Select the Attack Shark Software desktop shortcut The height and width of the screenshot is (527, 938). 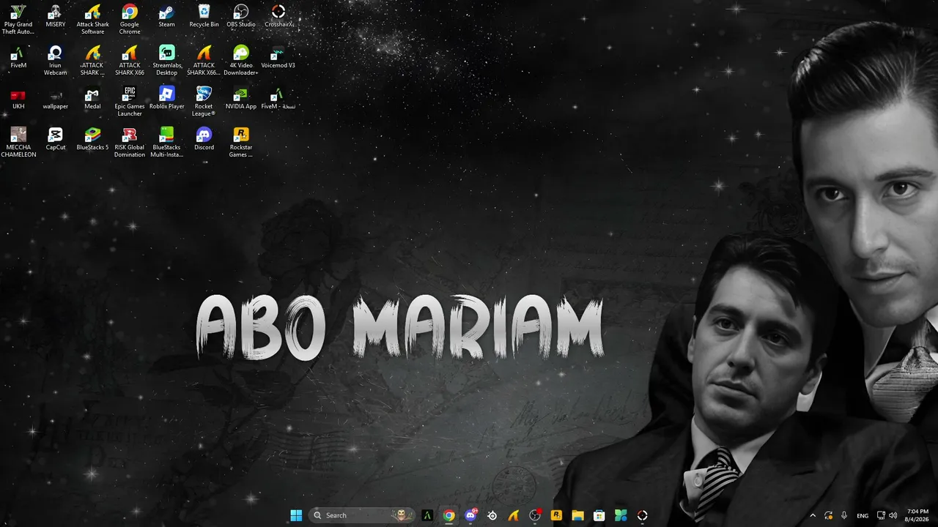92,20
